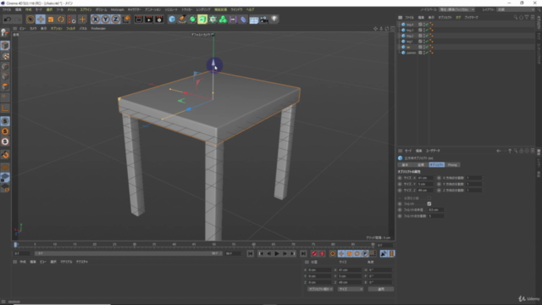The width and height of the screenshot is (542, 305).
Task: Click the 適用 apply button
Action: tap(380, 289)
